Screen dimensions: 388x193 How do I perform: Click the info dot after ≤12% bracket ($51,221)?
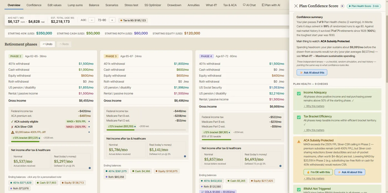pyautogui.click(x=39, y=138)
